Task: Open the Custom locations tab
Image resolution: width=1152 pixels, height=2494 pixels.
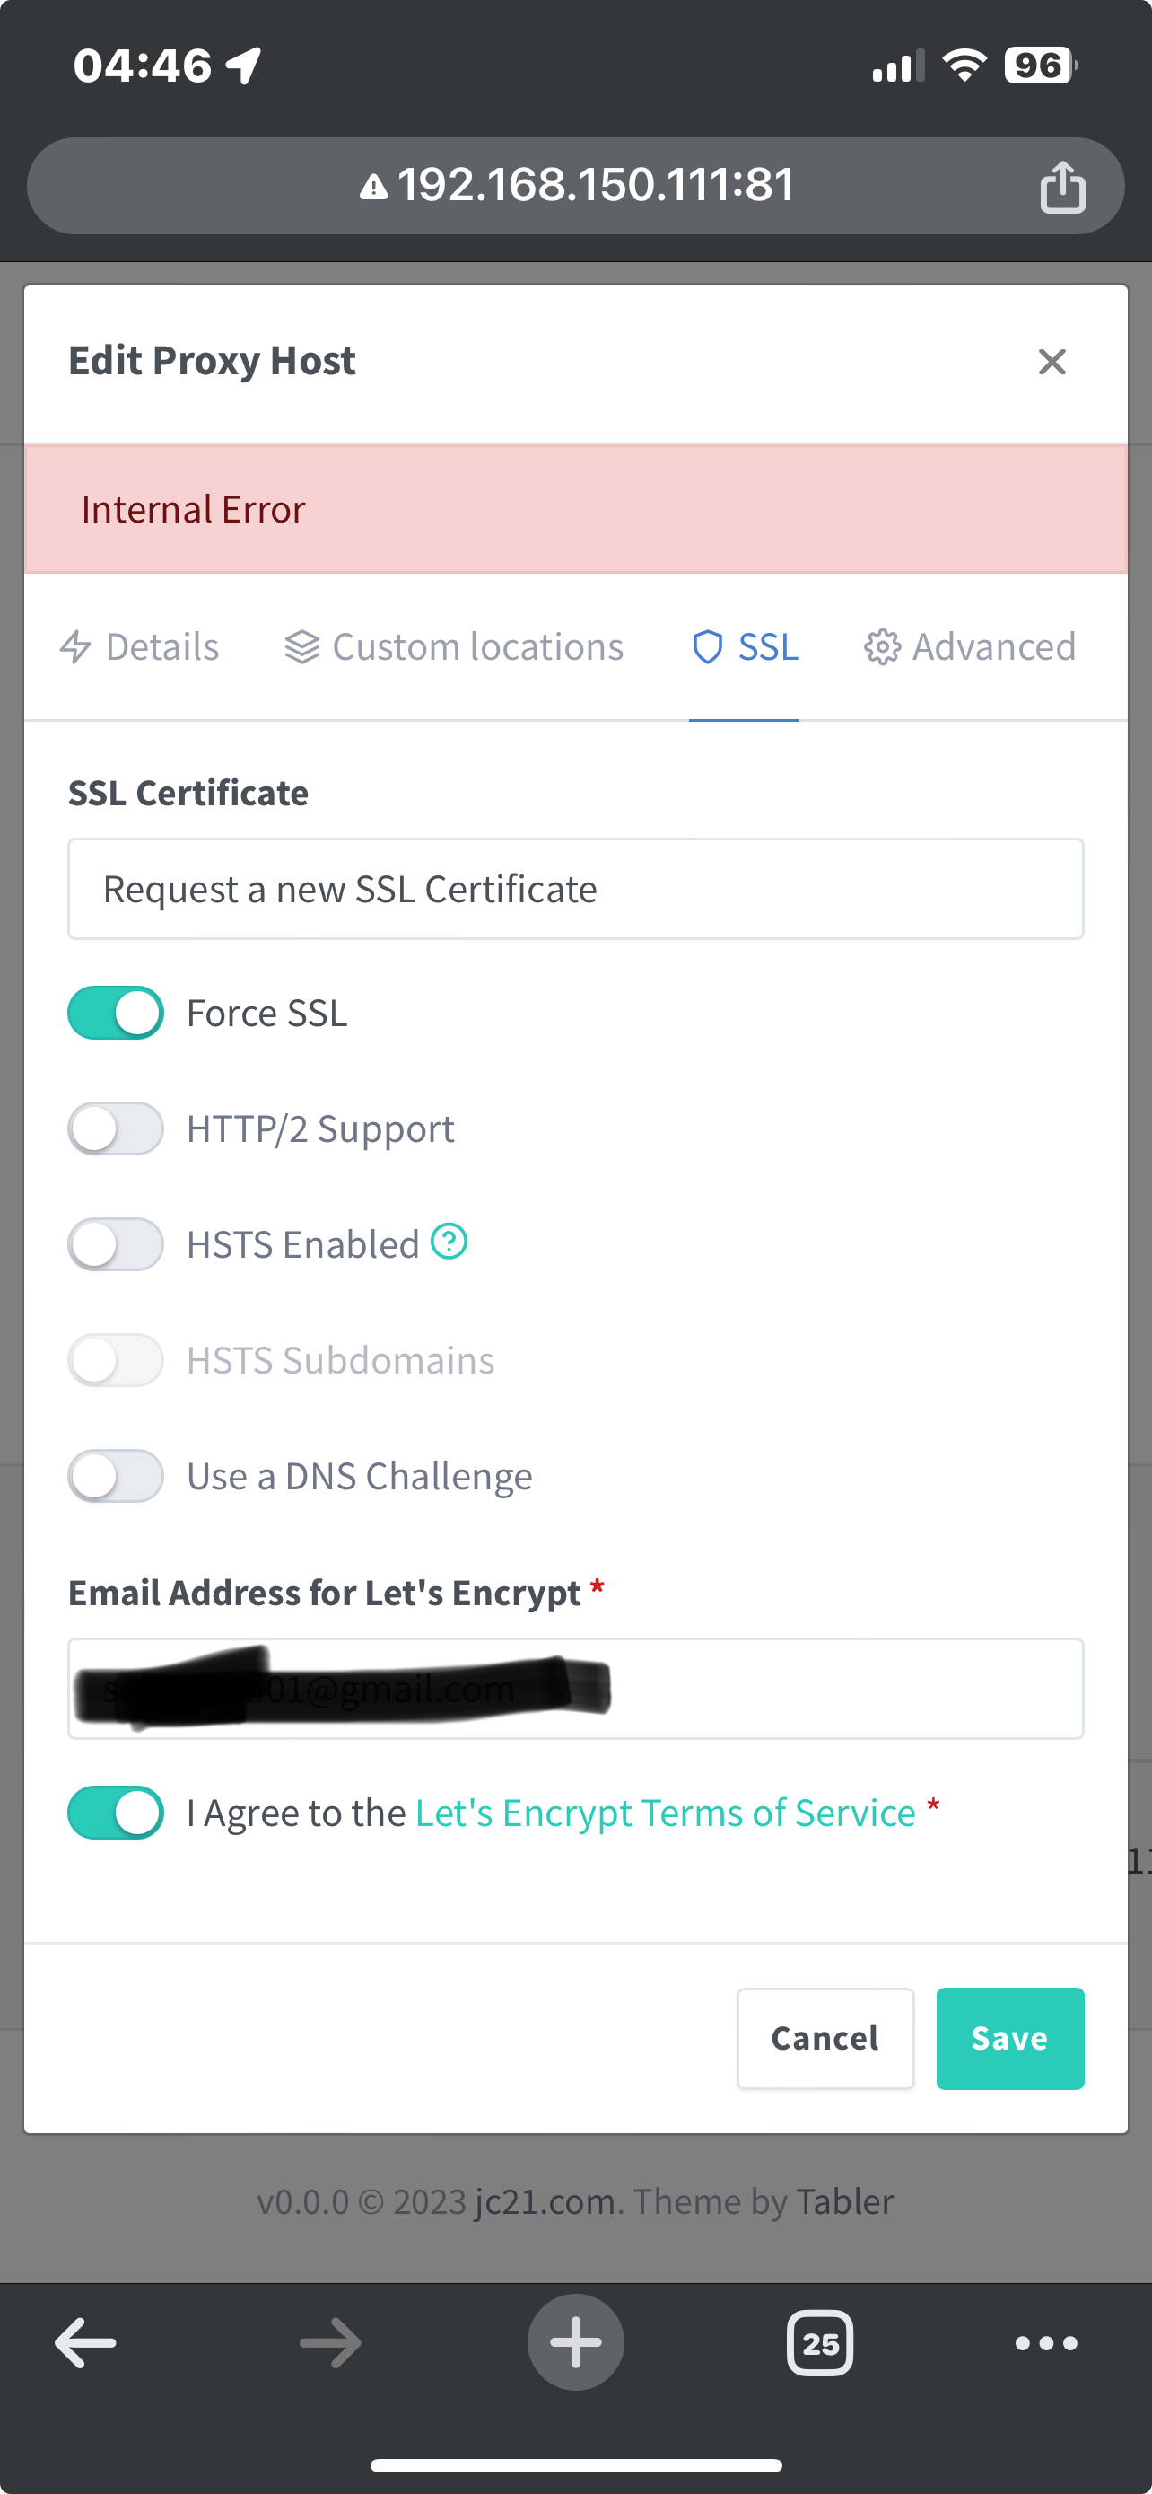Action: pos(455,646)
